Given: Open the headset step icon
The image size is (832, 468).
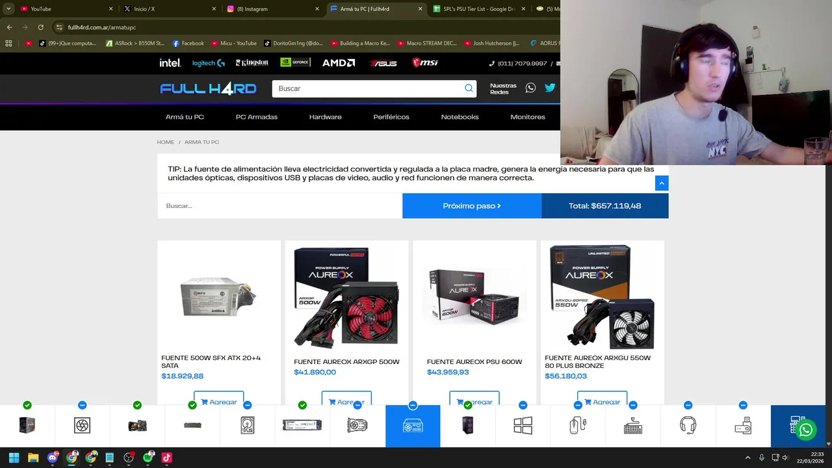Looking at the screenshot, I should click(688, 426).
